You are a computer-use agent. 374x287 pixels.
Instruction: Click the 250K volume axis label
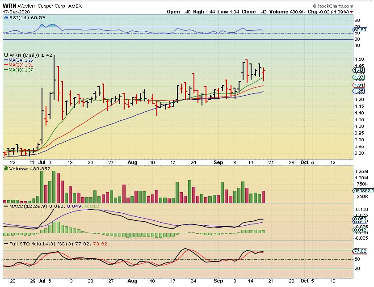point(362,196)
